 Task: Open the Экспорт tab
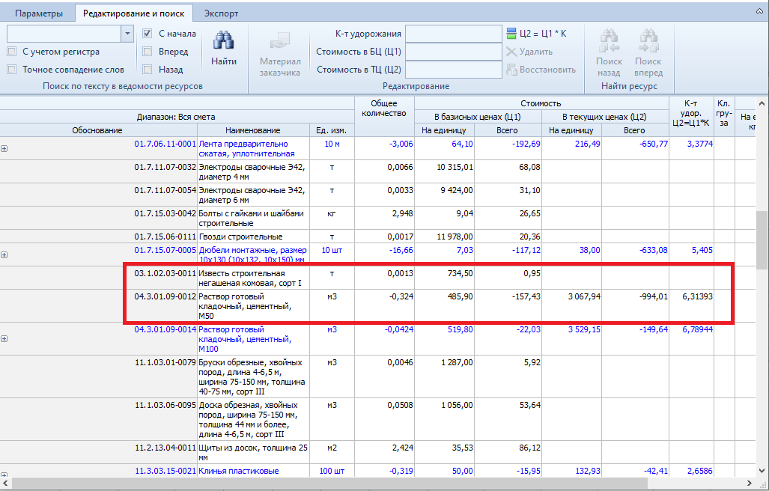222,13
